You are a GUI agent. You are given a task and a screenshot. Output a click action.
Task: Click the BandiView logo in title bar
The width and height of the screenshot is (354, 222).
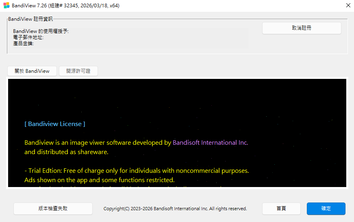click(x=6, y=6)
